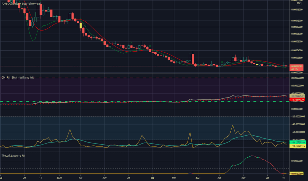The height and width of the screenshot is (181, 308).
Task: Select the TheLark Laguerre RSI indicator title
Action: tap(13, 156)
